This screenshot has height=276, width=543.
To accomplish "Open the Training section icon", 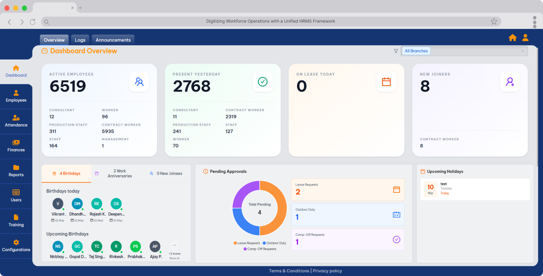I will (16, 217).
